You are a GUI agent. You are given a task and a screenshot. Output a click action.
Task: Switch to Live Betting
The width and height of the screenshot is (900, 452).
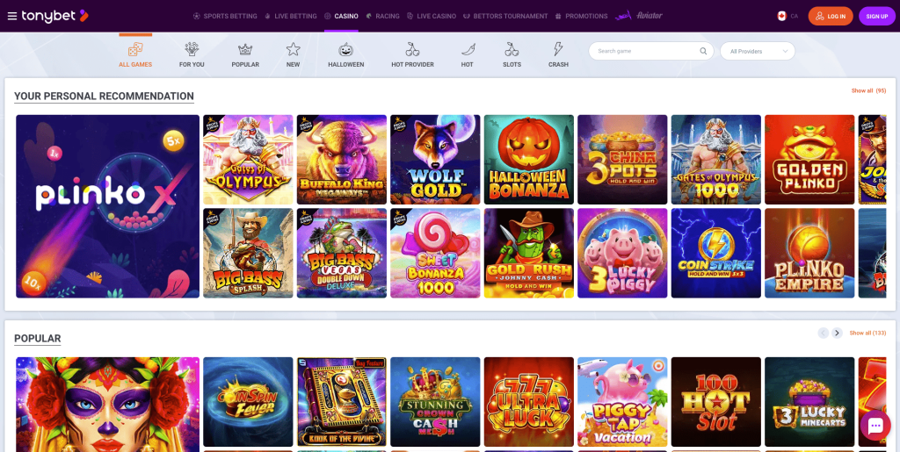290,16
